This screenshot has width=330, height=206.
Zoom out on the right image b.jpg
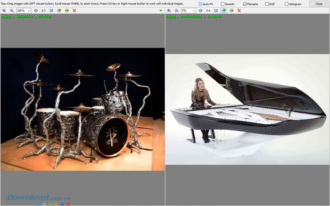click(x=177, y=11)
